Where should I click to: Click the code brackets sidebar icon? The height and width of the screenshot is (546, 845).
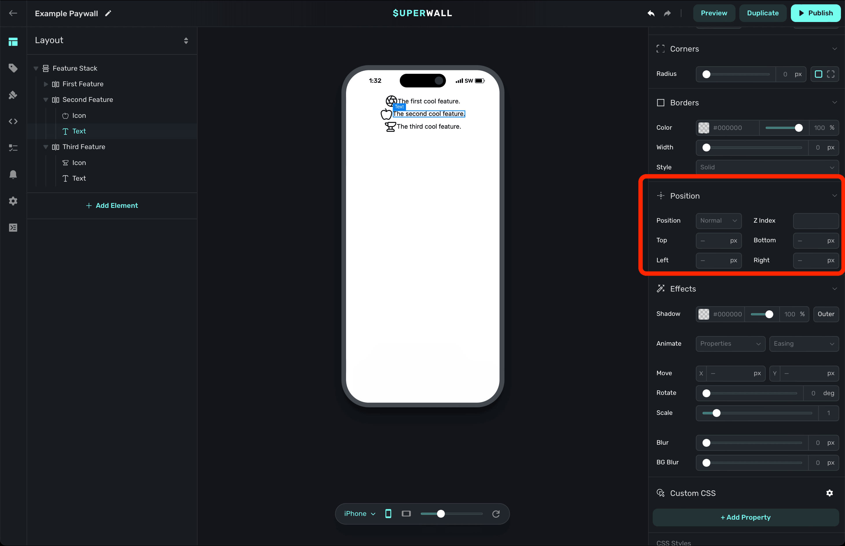pyautogui.click(x=13, y=122)
